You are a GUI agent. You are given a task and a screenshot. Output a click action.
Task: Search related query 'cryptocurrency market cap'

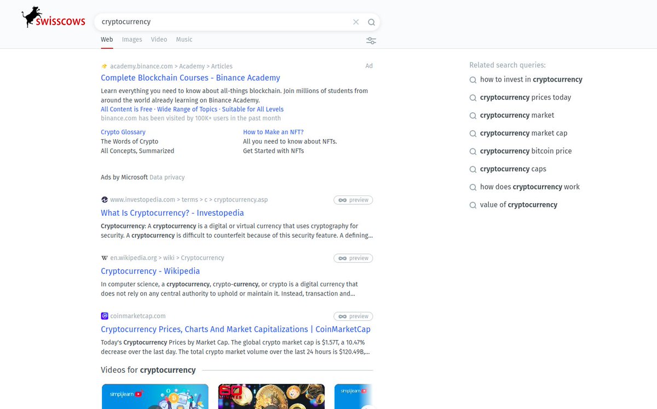coord(523,133)
